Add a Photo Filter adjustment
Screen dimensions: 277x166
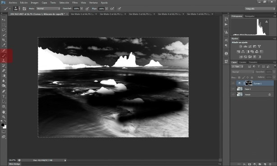(x=252, y=52)
